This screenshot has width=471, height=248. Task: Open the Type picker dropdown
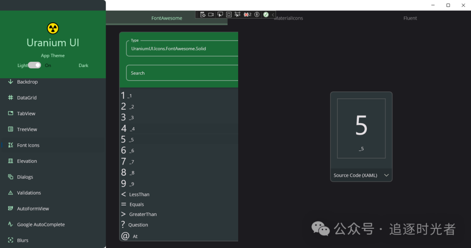[x=182, y=49]
